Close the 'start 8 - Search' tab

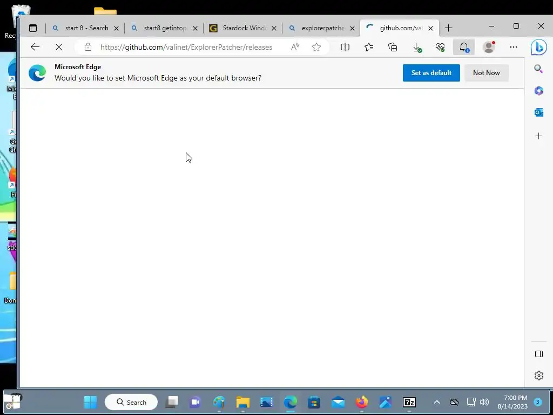[x=117, y=29]
